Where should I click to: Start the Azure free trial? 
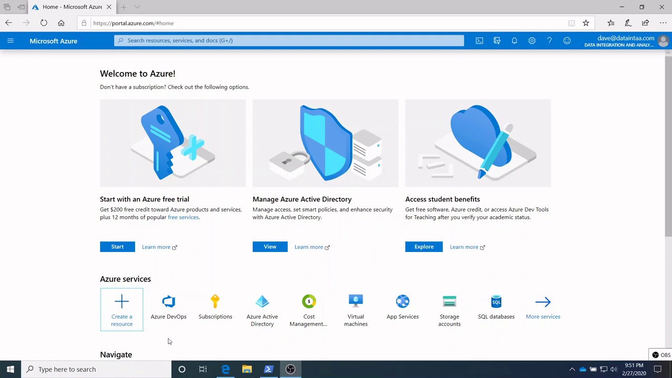click(118, 247)
